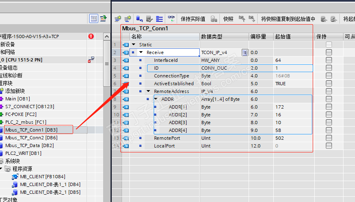Toggle retain checkbox for ConnectionType row
Screen dimensions: 355x202
tap(329, 76)
